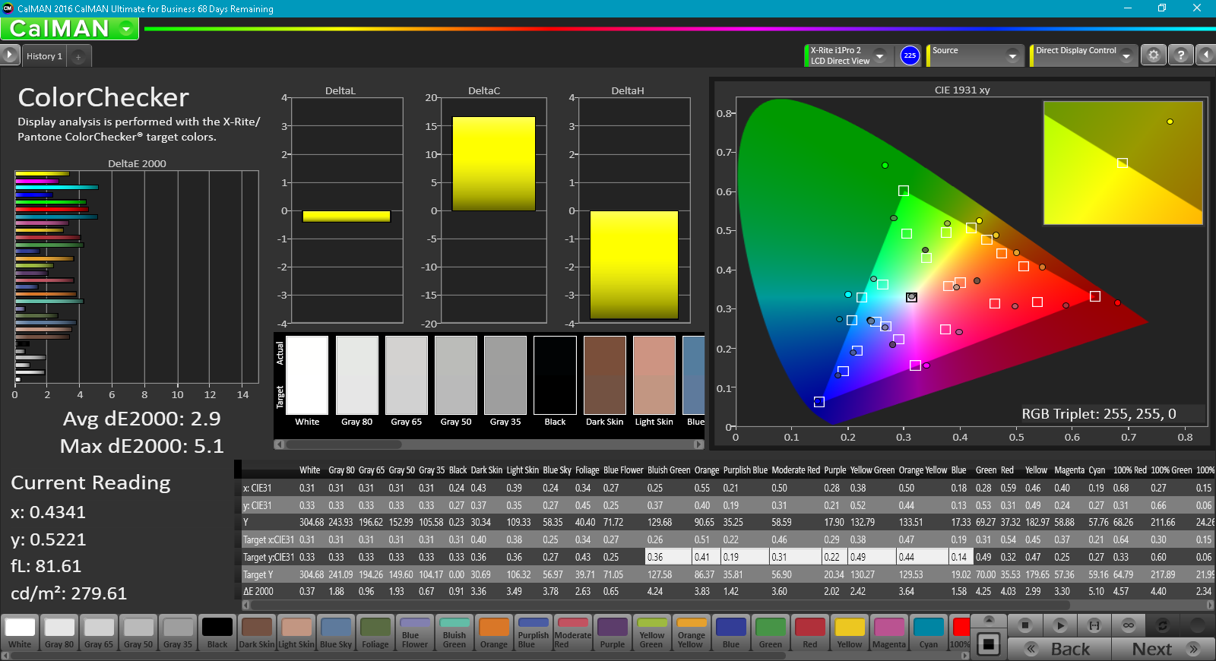
Task: Click the Back navigation button
Action: pyautogui.click(x=1059, y=649)
